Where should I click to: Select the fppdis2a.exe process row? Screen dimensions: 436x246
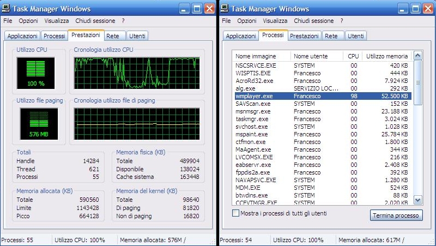pyautogui.click(x=322, y=172)
